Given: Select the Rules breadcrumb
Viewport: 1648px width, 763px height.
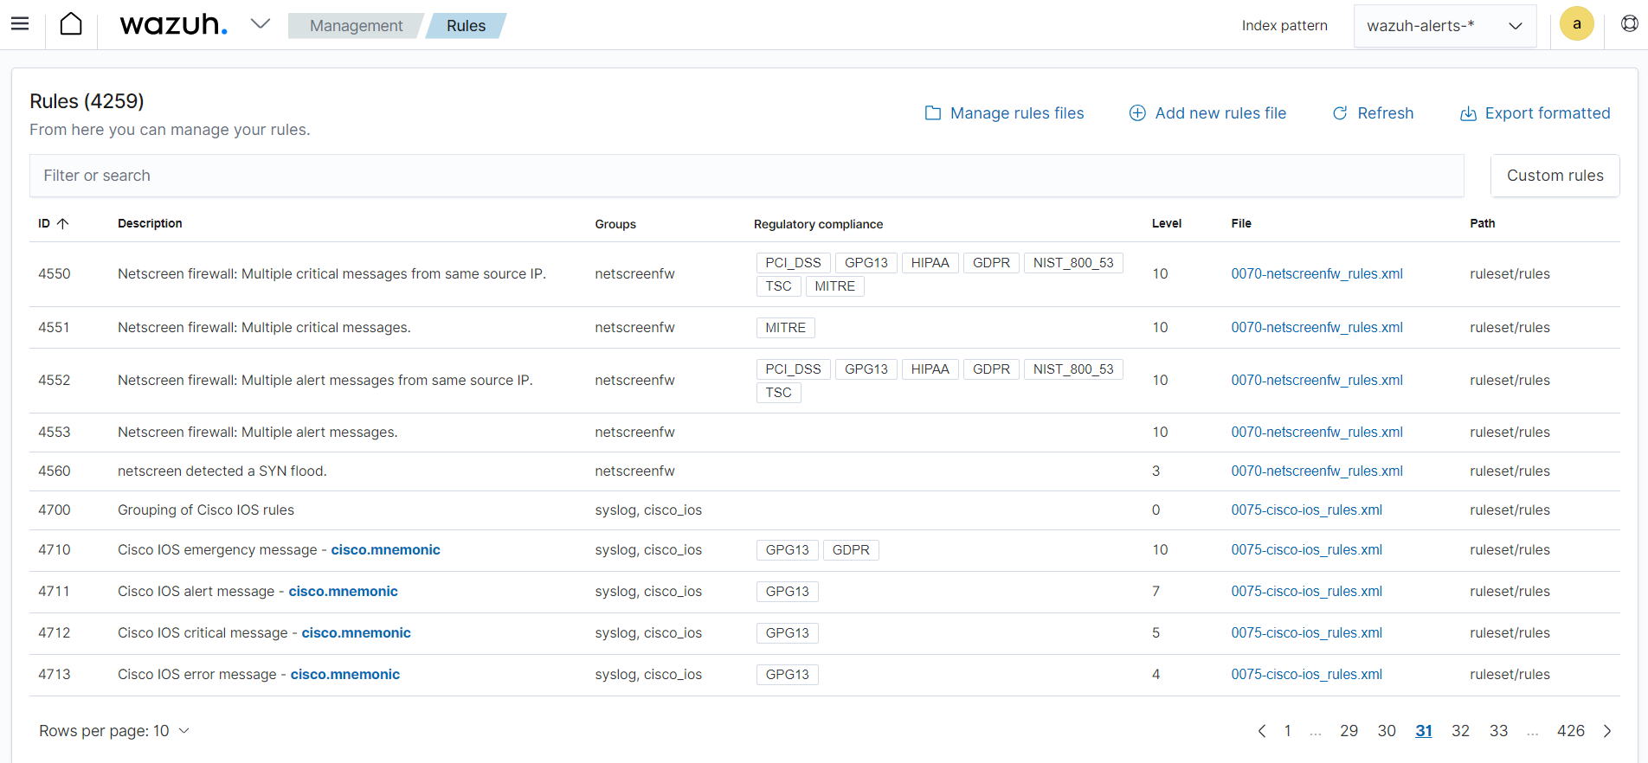Looking at the screenshot, I should [x=466, y=26].
